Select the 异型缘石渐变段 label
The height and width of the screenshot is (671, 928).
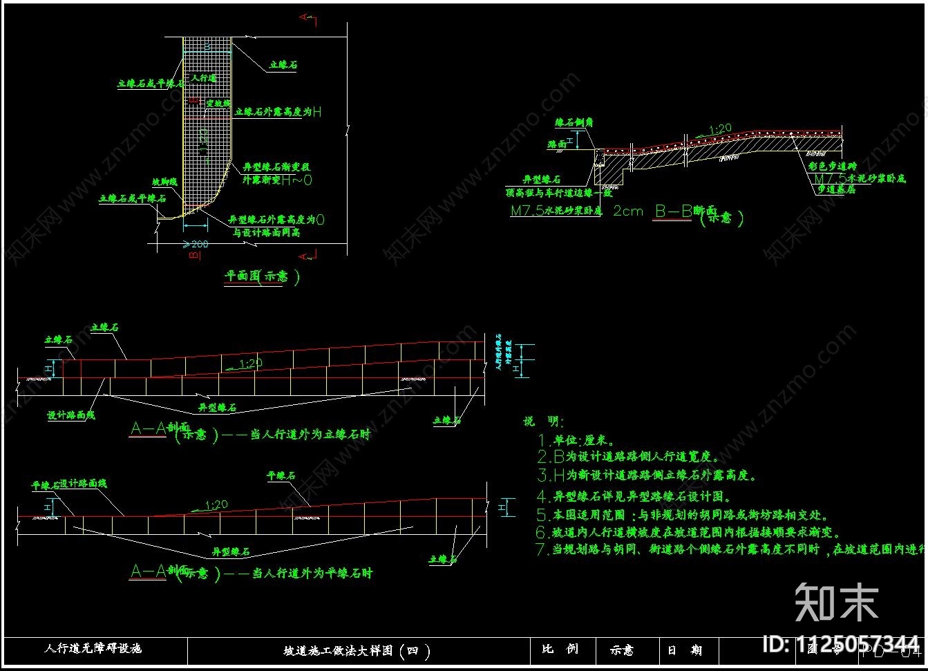pyautogui.click(x=277, y=167)
